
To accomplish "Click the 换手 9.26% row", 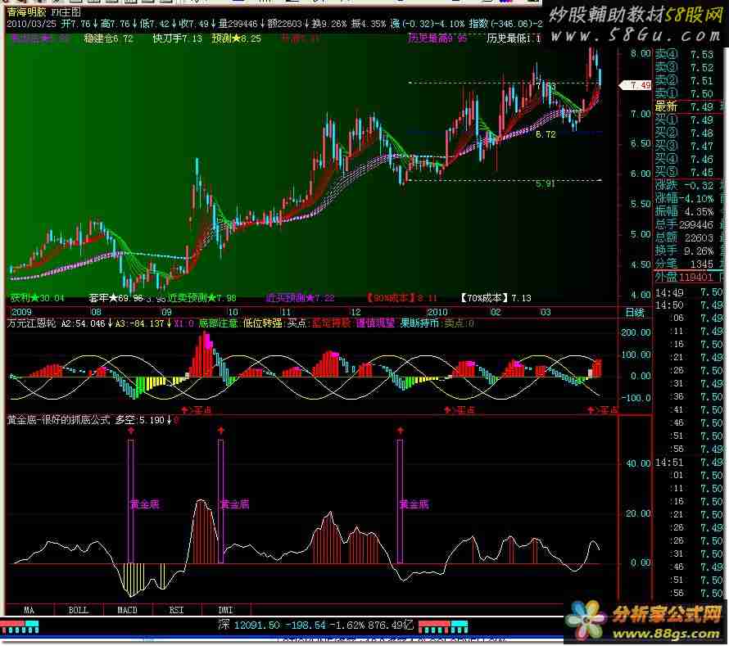I will pos(685,251).
